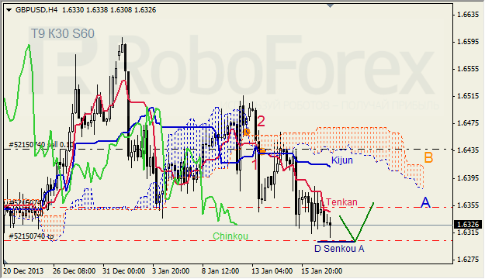Click price scale value 1.6395
The height and width of the screenshot is (279, 485).
[x=468, y=178]
